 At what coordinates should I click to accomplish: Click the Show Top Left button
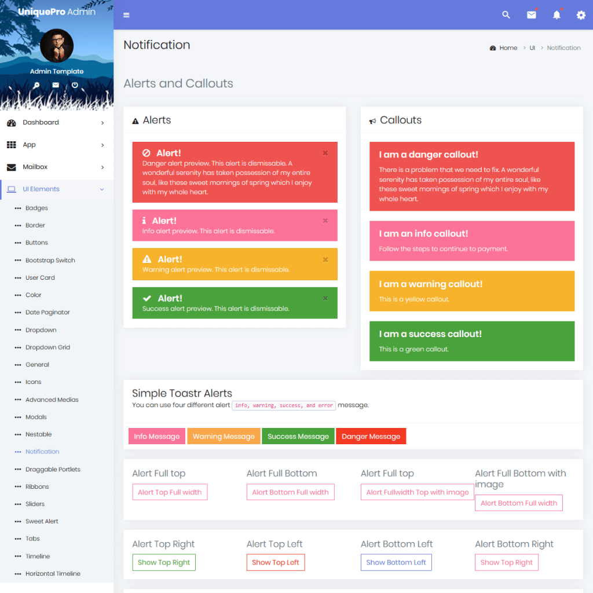click(276, 562)
